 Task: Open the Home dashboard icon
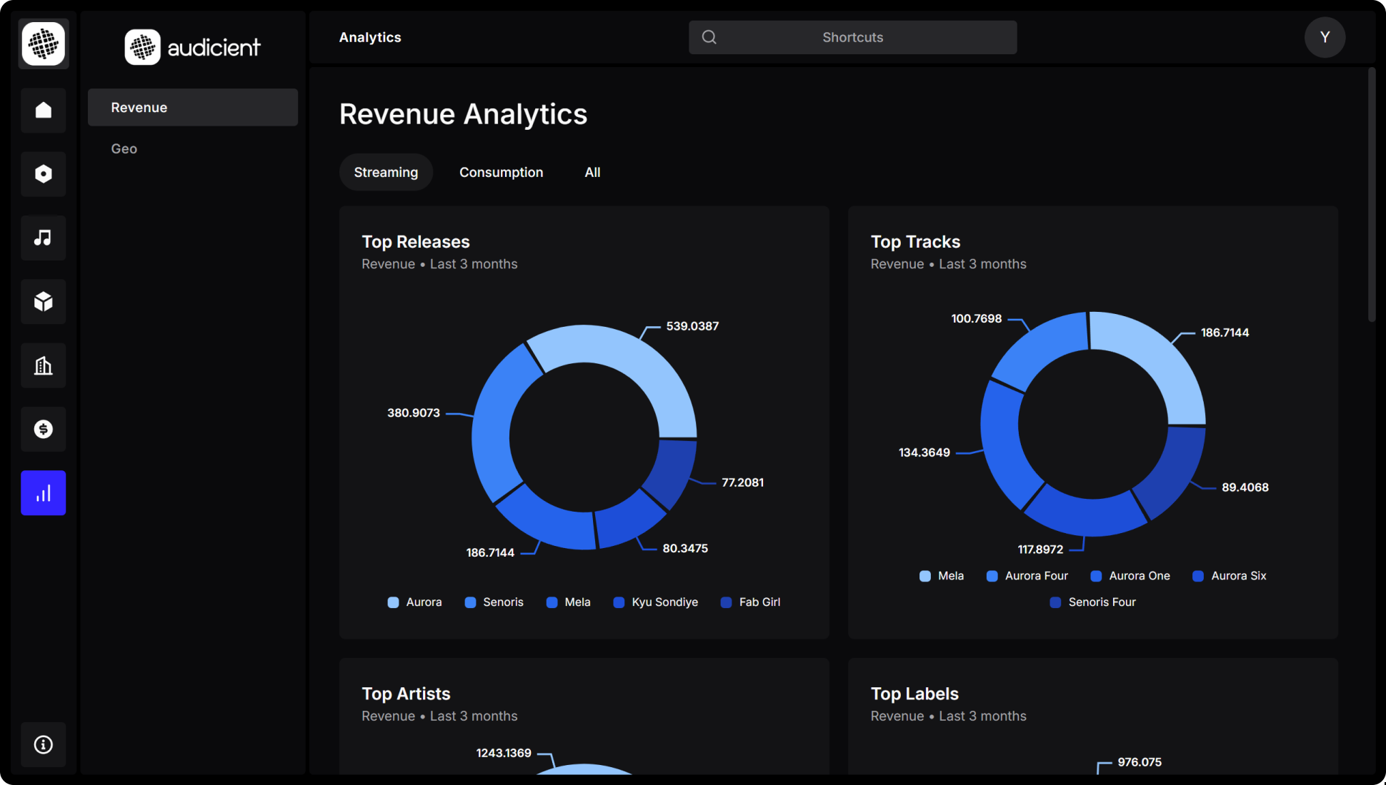tap(43, 110)
